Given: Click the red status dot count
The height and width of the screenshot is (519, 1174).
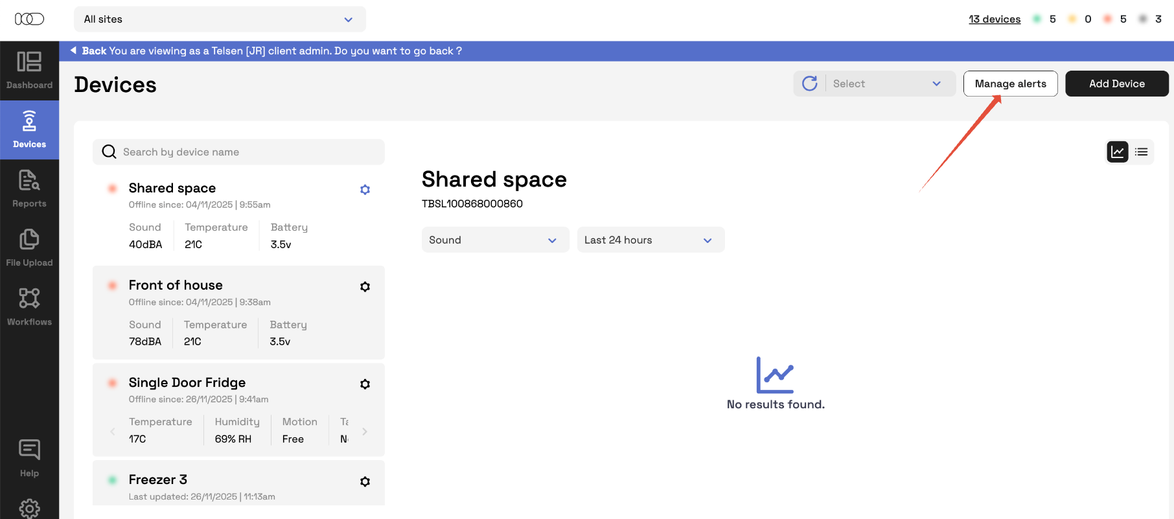Looking at the screenshot, I should pyautogui.click(x=1115, y=19).
